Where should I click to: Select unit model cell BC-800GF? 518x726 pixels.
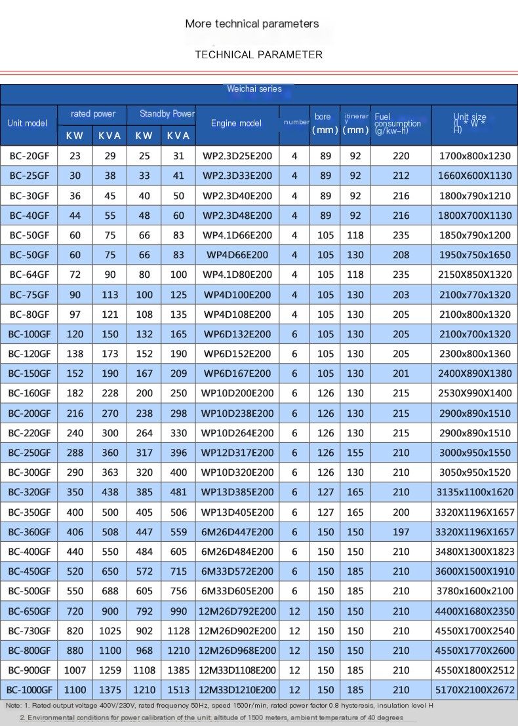coord(30,651)
